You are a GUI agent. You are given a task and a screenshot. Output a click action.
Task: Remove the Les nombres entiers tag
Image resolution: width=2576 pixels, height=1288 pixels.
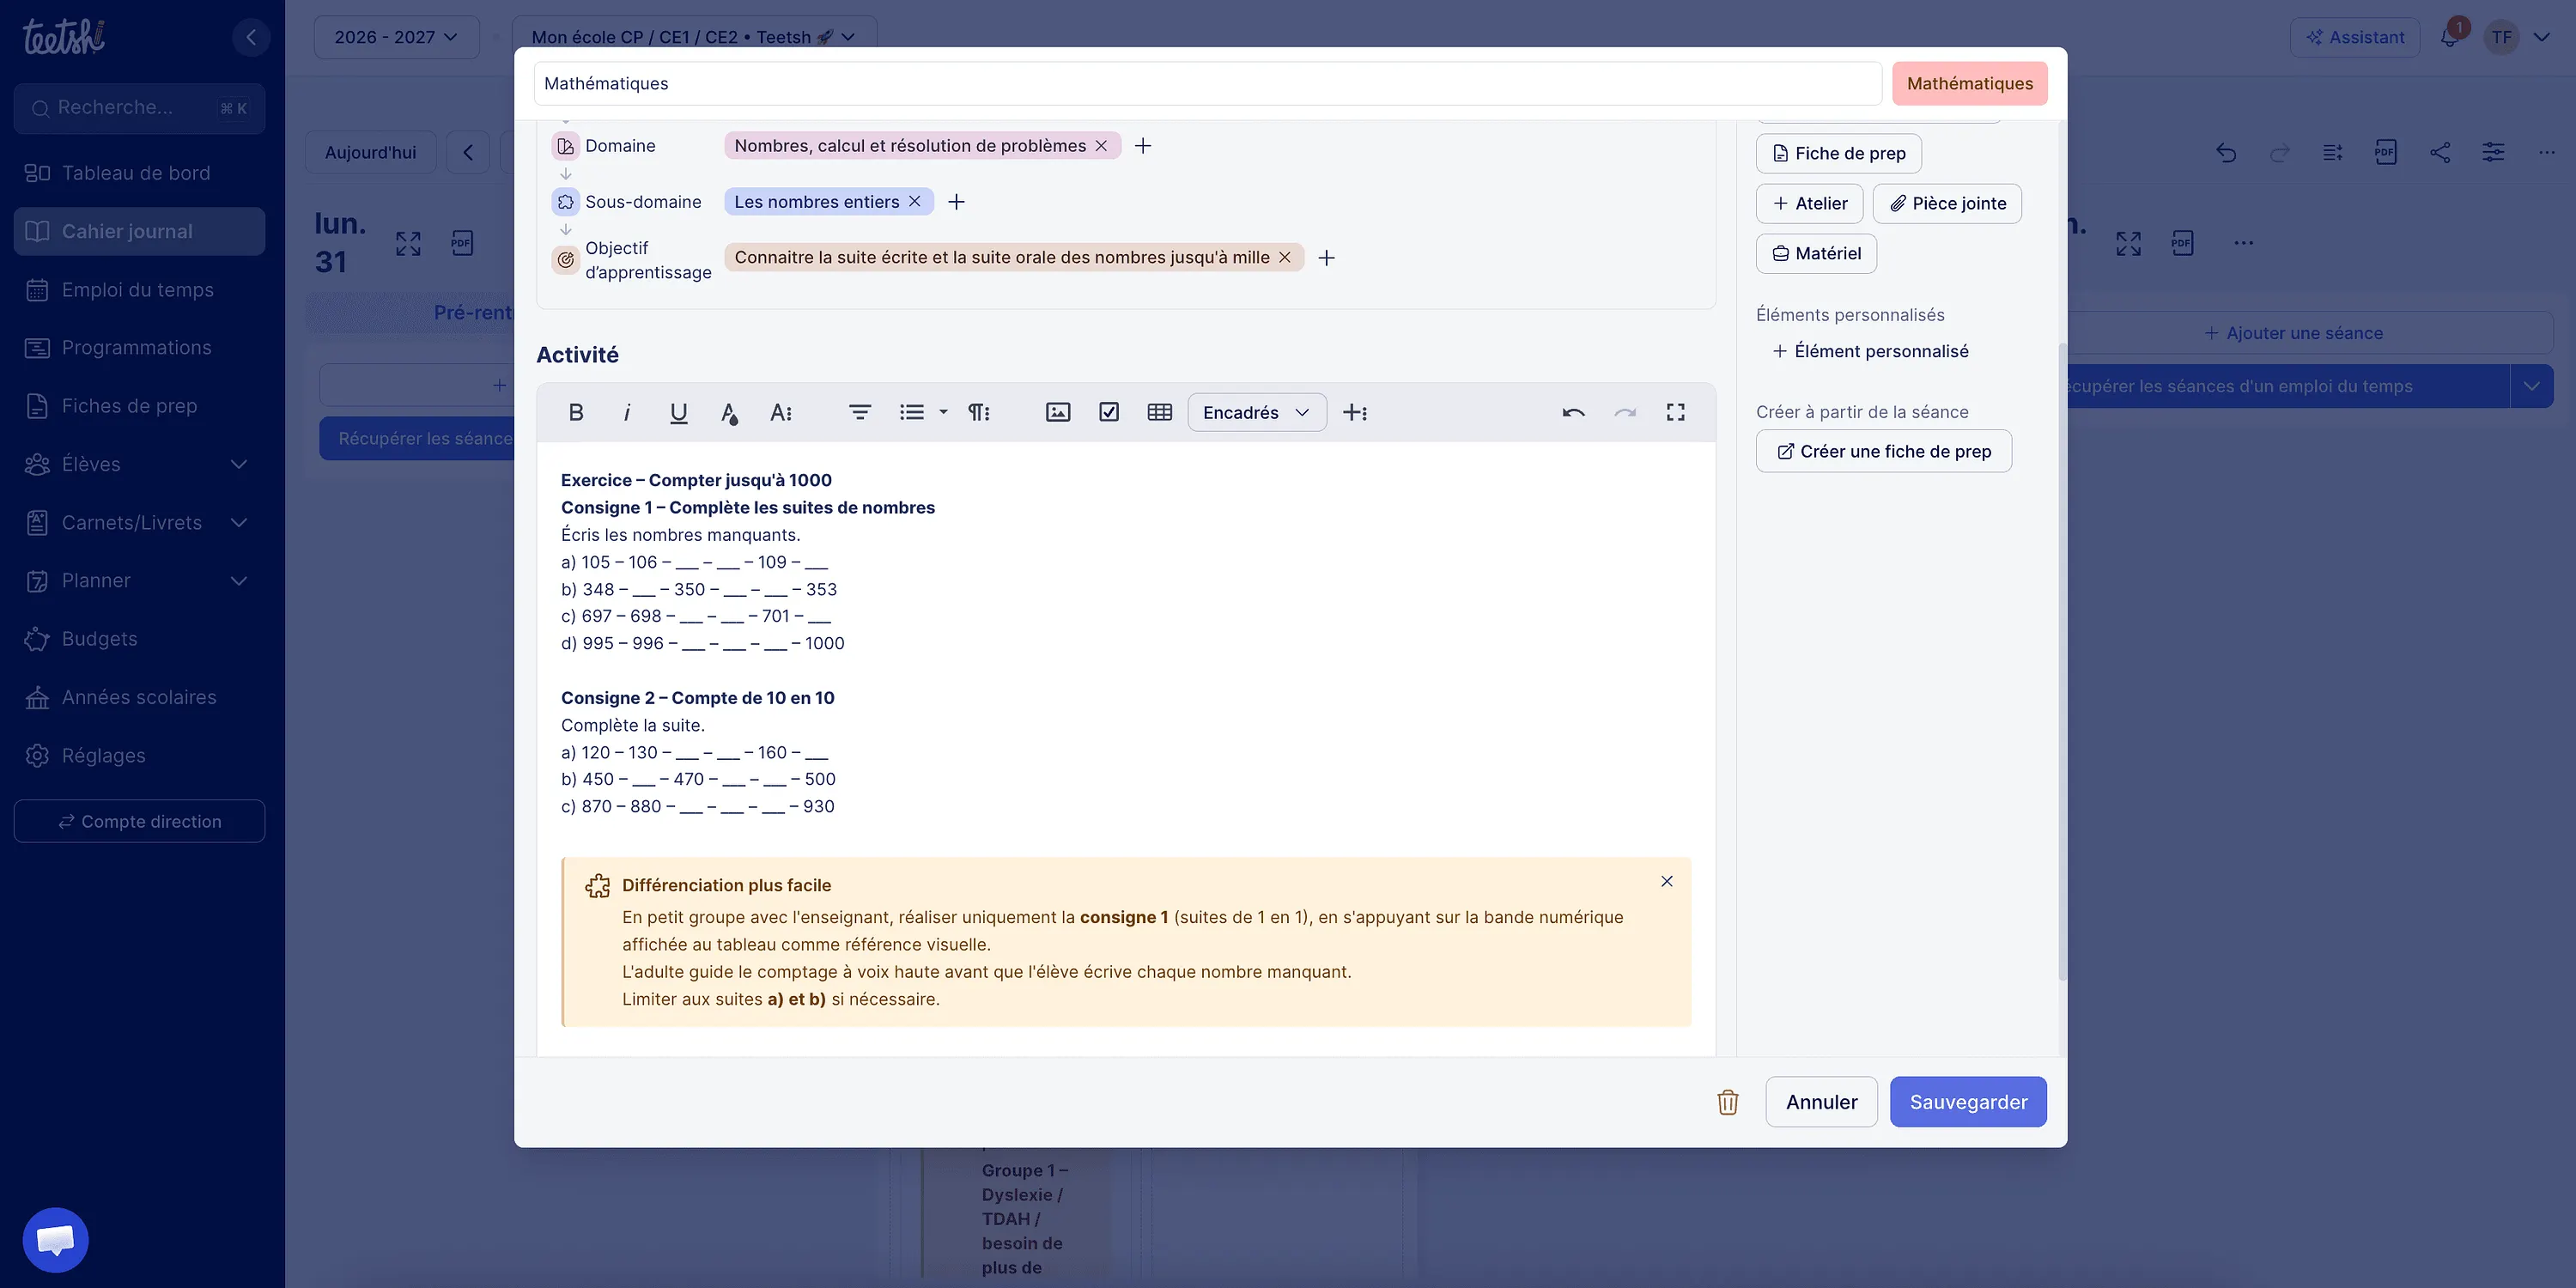(x=915, y=202)
